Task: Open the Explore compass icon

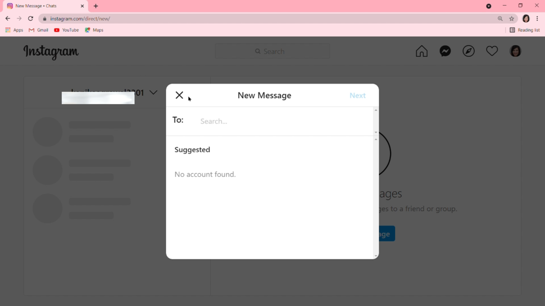Action: pos(468,51)
